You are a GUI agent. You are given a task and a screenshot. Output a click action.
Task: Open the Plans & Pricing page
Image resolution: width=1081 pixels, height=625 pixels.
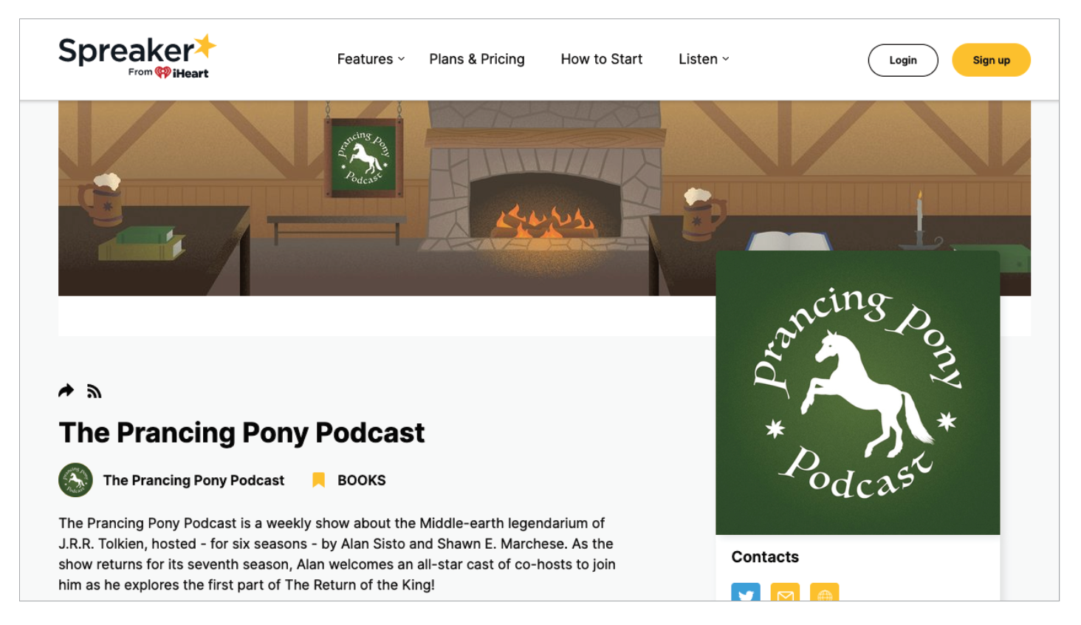click(x=477, y=59)
